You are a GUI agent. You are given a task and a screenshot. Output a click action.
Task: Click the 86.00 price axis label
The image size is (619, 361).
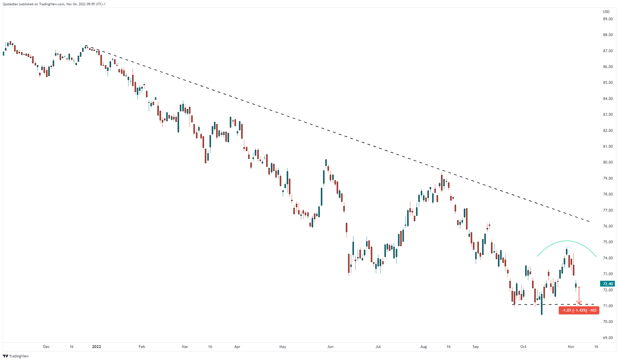coord(608,67)
